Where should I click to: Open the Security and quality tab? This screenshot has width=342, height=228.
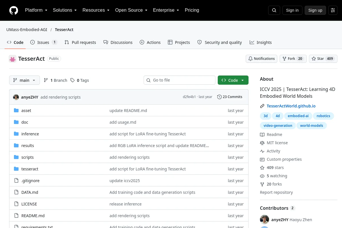point(220,42)
